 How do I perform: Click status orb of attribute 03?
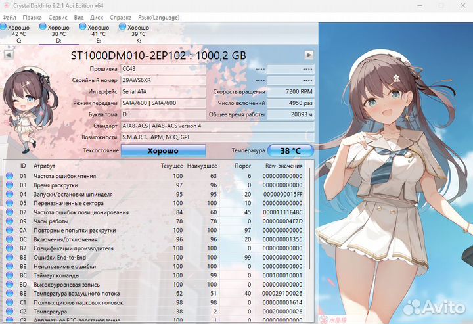9,185
